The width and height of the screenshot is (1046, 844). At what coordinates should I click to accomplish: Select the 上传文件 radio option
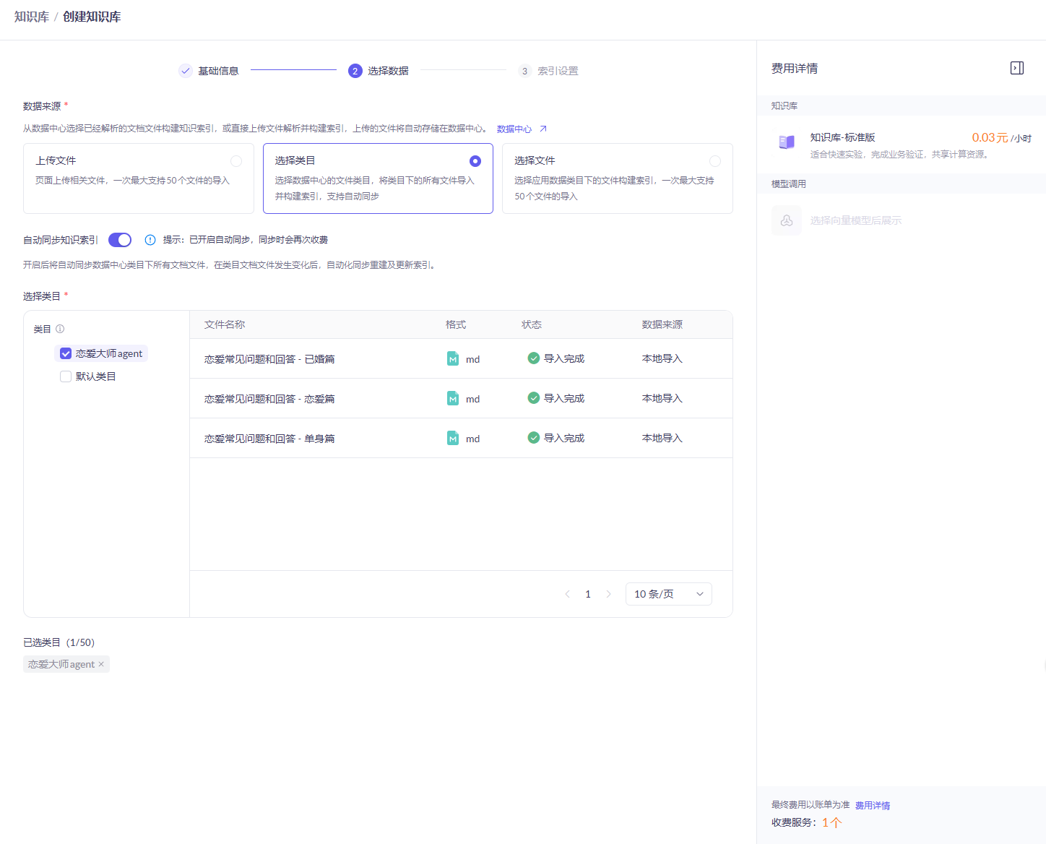click(236, 161)
